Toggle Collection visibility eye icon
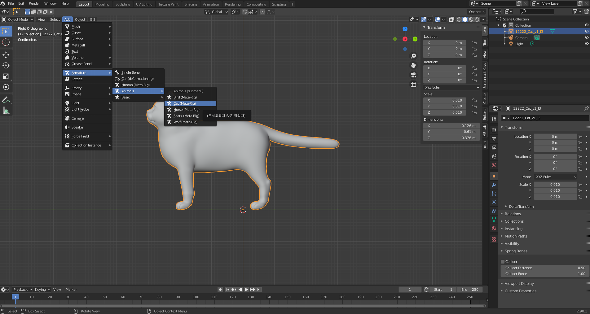Screen dimensions: 590x314 click(x=586, y=25)
